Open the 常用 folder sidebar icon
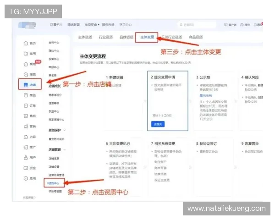The image size is (275, 220). click(x=26, y=54)
